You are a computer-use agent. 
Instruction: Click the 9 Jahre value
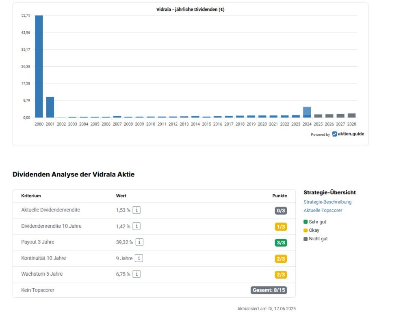tap(124, 258)
